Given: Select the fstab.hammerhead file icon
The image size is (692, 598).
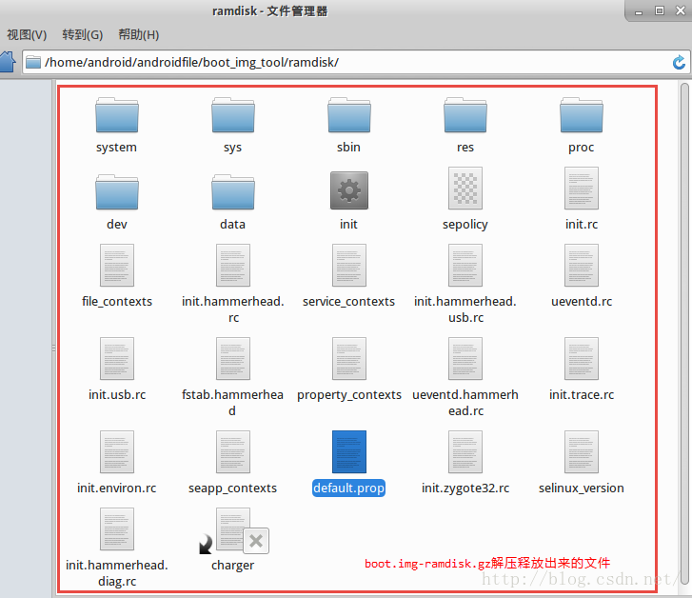Looking at the screenshot, I should coord(233,359).
